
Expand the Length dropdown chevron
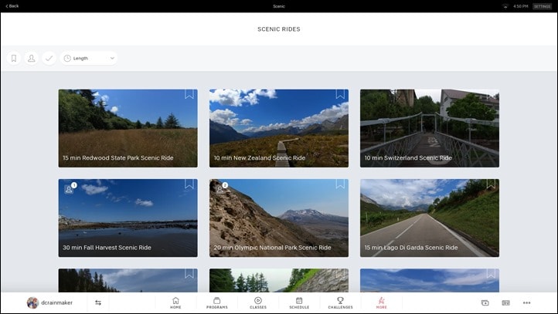[x=112, y=59]
